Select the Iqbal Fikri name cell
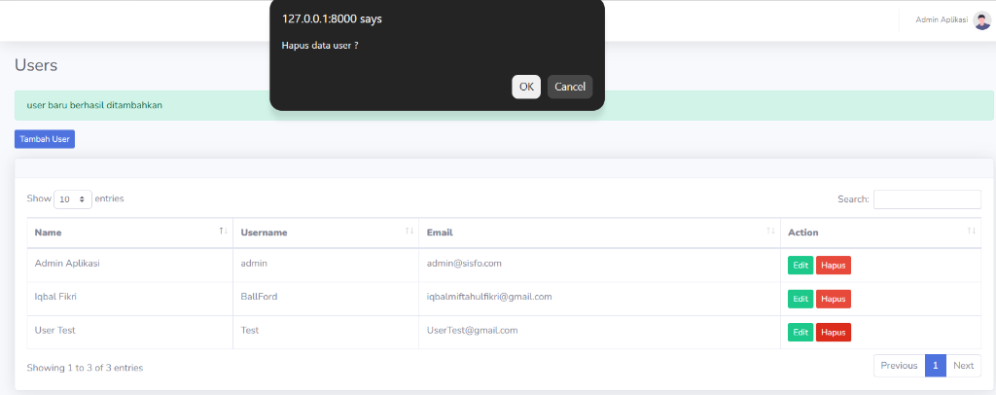 129,297
